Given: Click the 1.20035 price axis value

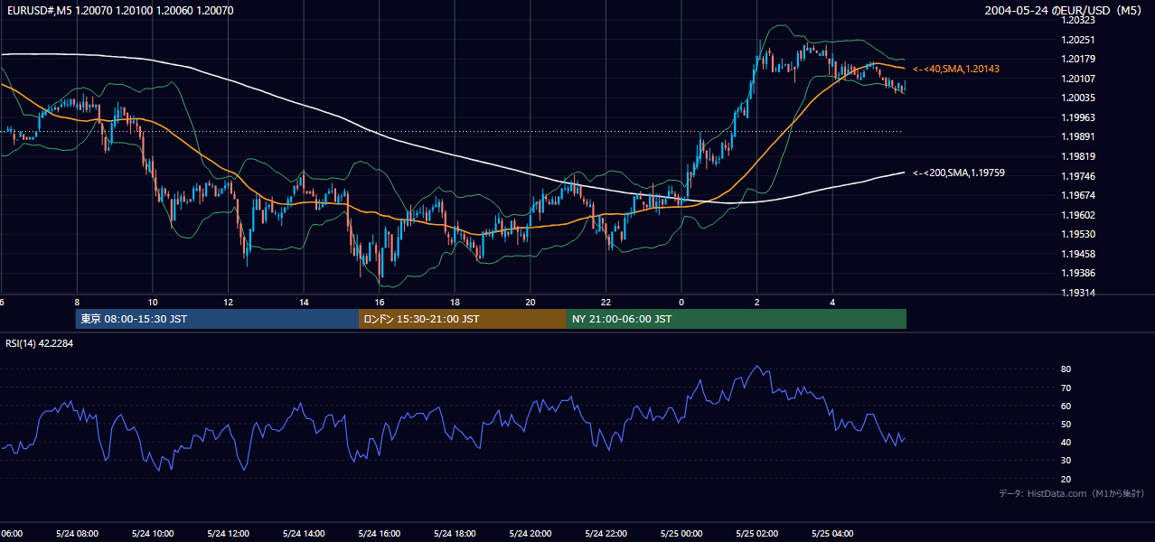Looking at the screenshot, I should pyautogui.click(x=1078, y=98).
